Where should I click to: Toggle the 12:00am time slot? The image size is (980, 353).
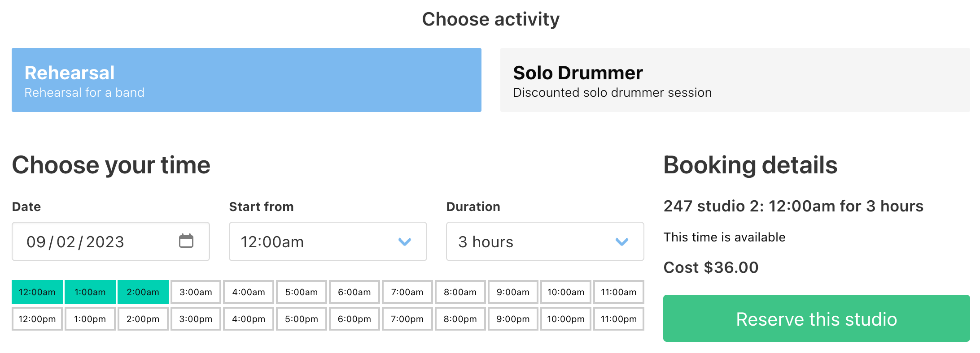click(37, 293)
